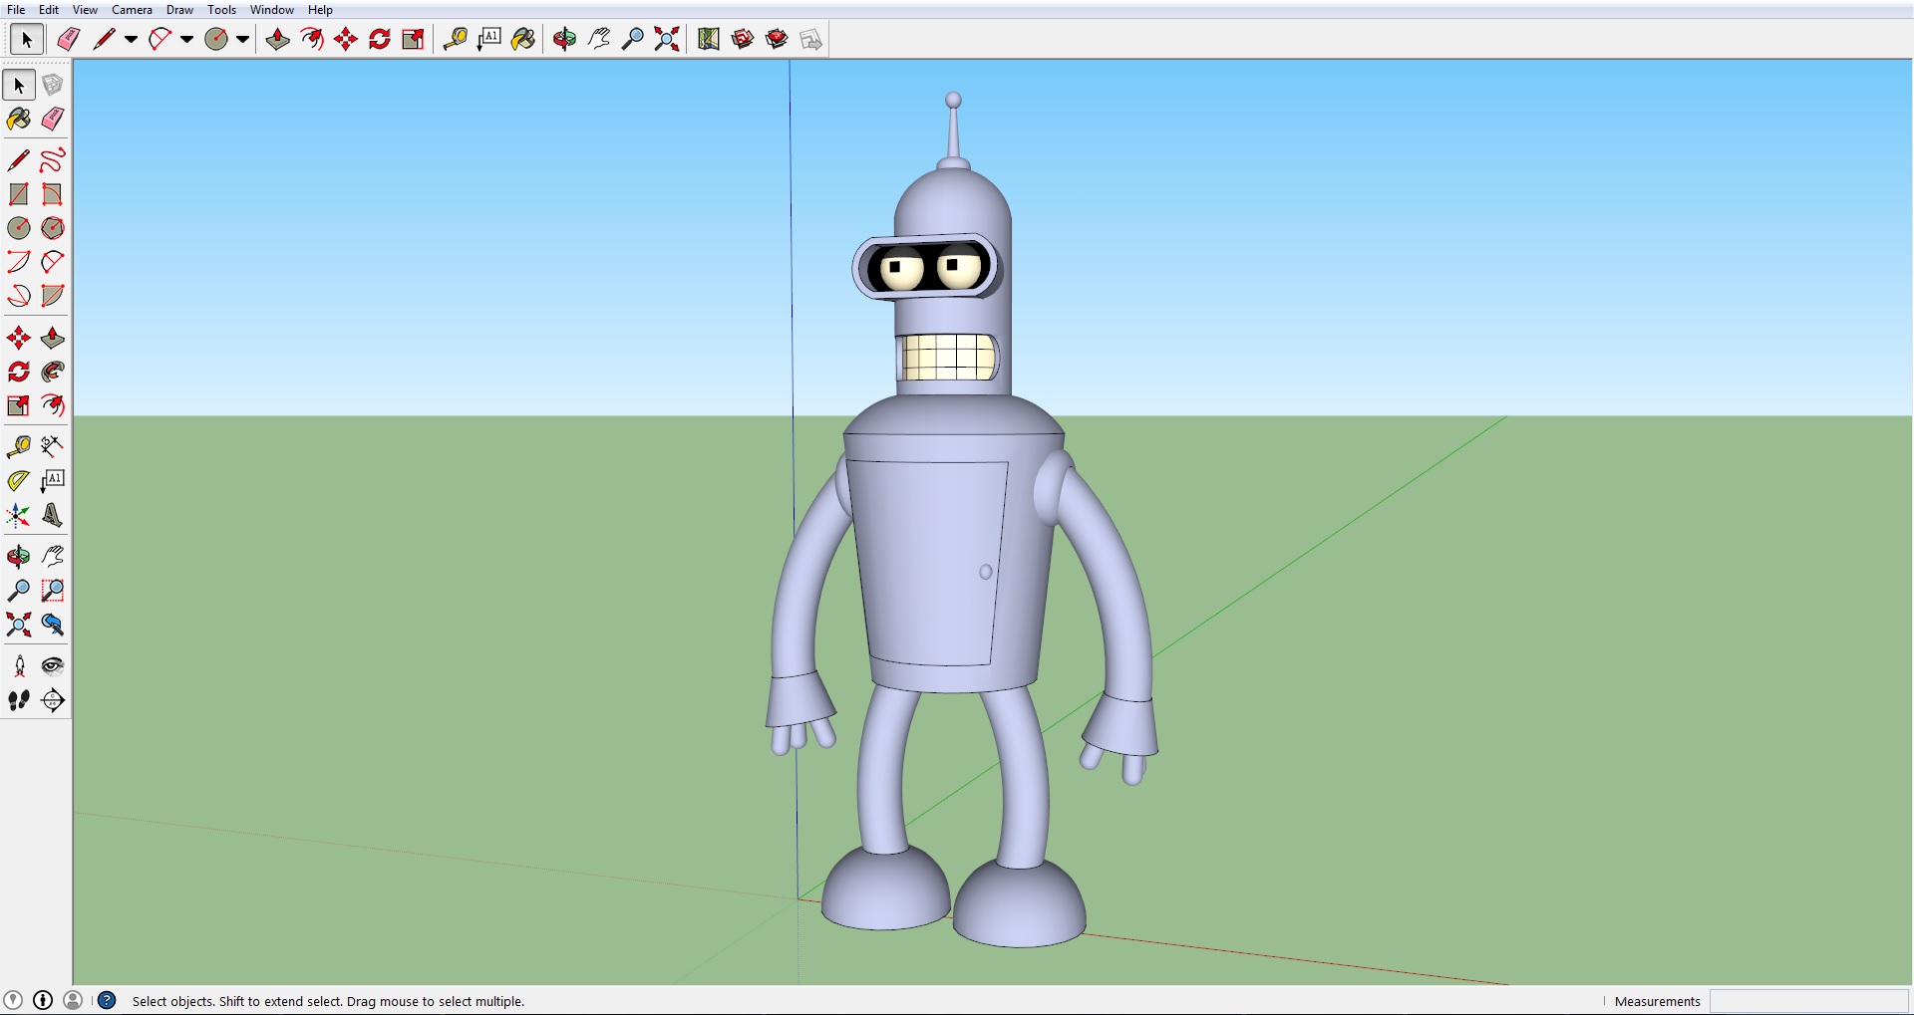Screen dimensions: 1914x1015
Task: Open 3D Warehouse from the toolbar
Action: [x=743, y=39]
